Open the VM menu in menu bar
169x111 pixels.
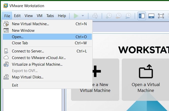pos(40,16)
